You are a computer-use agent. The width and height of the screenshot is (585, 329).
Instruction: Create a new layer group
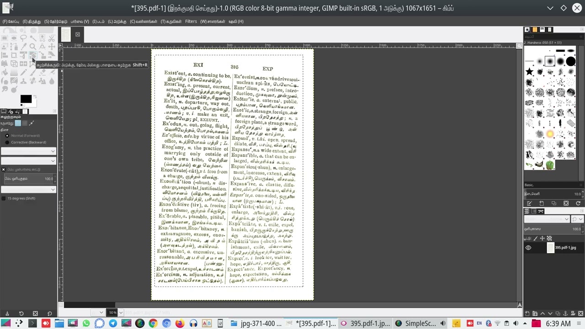pyautogui.click(x=534, y=313)
